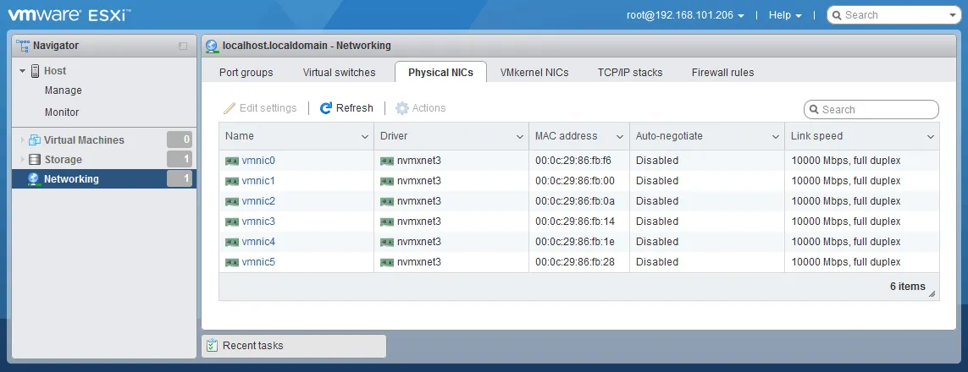This screenshot has width=968, height=372.
Task: Collapse the Host tree node
Action: click(x=22, y=71)
